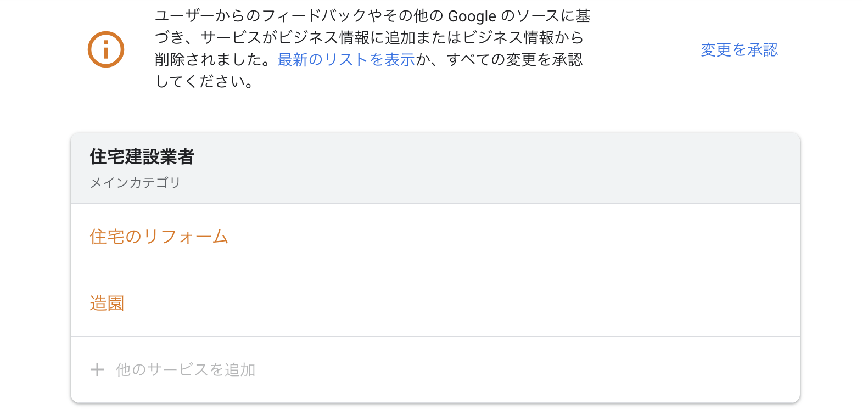Viewport: 862px width, 415px height.
Task: Select the 造園 service entry
Action: (107, 303)
